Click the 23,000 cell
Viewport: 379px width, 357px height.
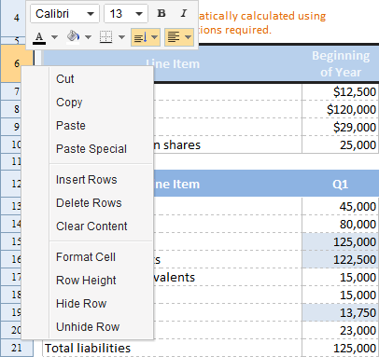[x=340, y=330]
